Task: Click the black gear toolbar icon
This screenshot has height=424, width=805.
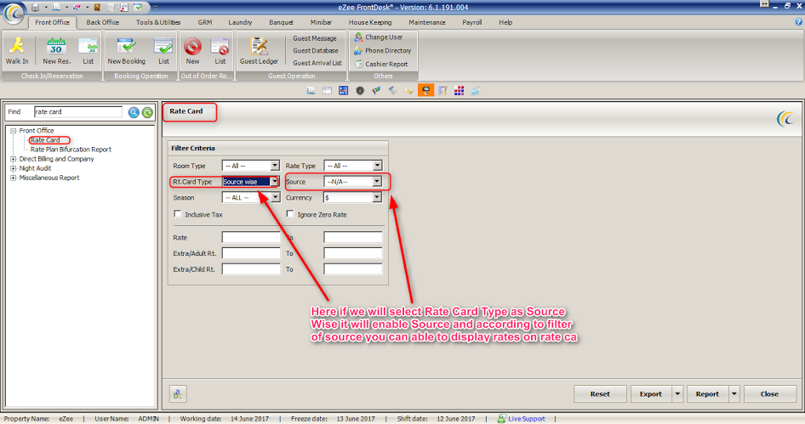Action: 360,91
